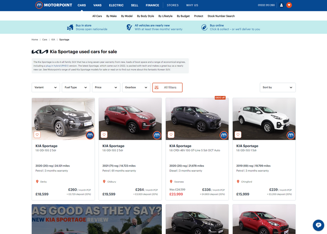This screenshot has width=327, height=234.
Task: Click the £23,999 sale price
Action: click(x=176, y=194)
